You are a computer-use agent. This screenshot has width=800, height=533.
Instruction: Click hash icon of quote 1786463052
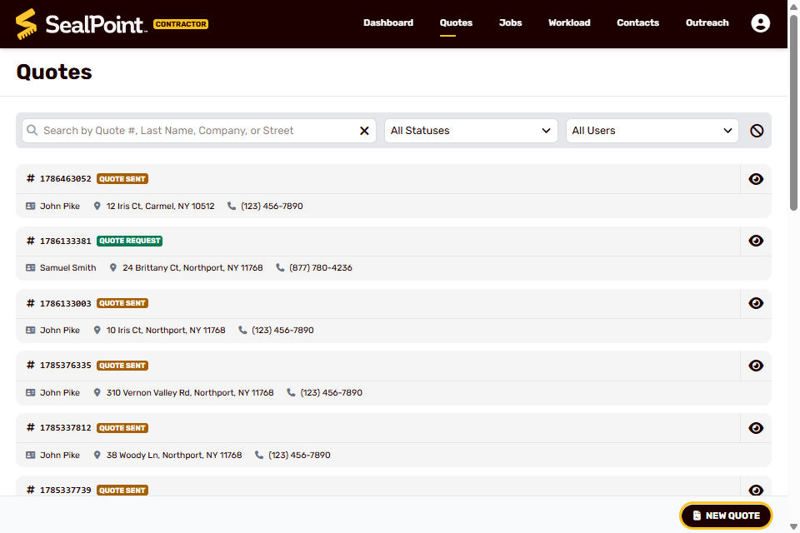[x=31, y=178]
